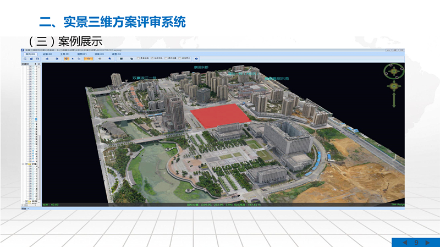Screen dimensions: 440x247
Task: Click the stacked layers icon beside the checkboxes
Action: 131,59
